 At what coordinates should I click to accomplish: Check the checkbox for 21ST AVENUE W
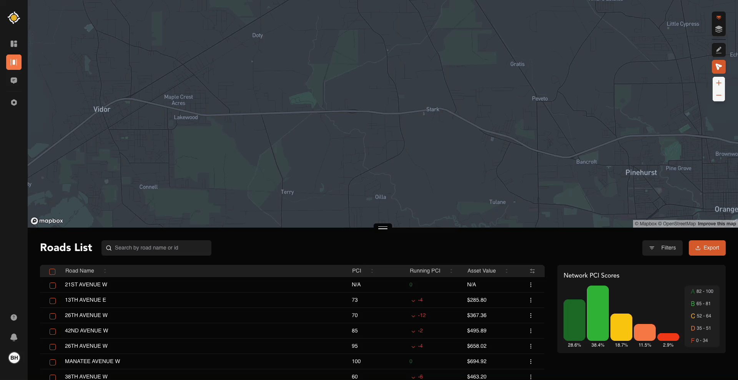[x=52, y=285]
